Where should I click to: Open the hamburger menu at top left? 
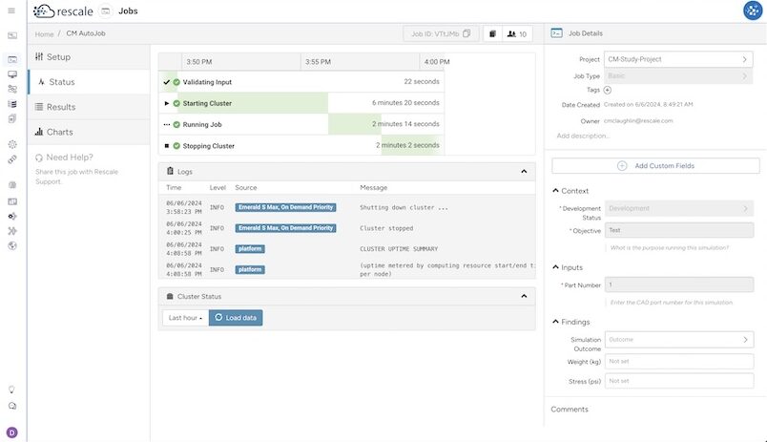pos(11,11)
